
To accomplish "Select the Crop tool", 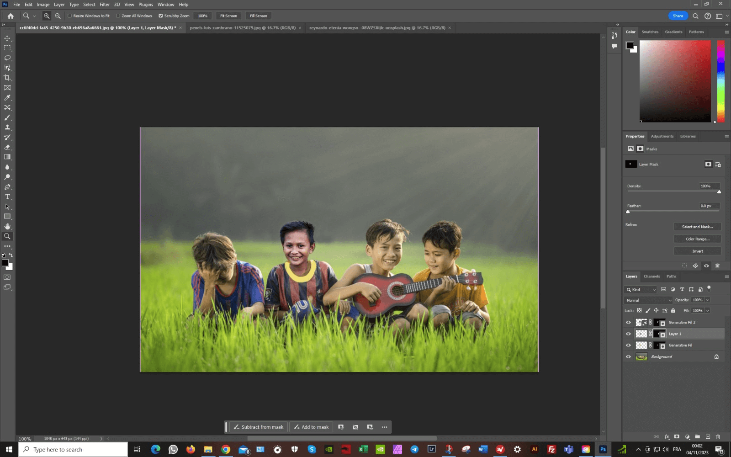I will (x=7, y=78).
